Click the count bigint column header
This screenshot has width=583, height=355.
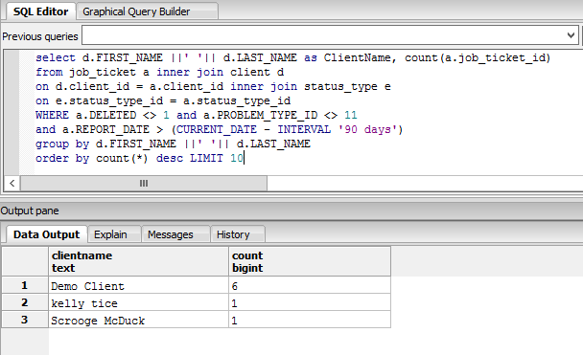[310, 261]
